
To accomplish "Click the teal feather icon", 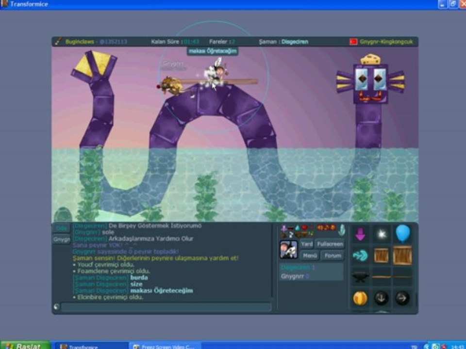I will 342,230.
